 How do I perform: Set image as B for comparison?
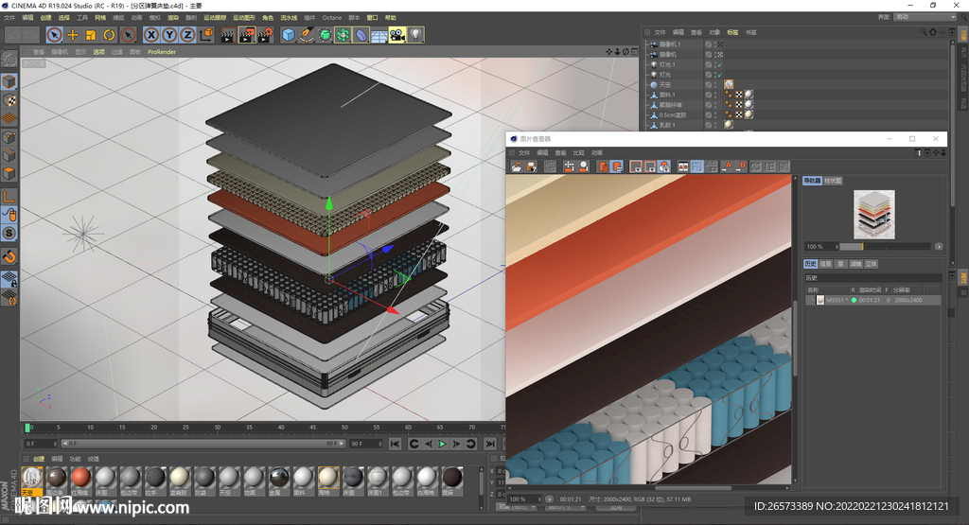(741, 166)
